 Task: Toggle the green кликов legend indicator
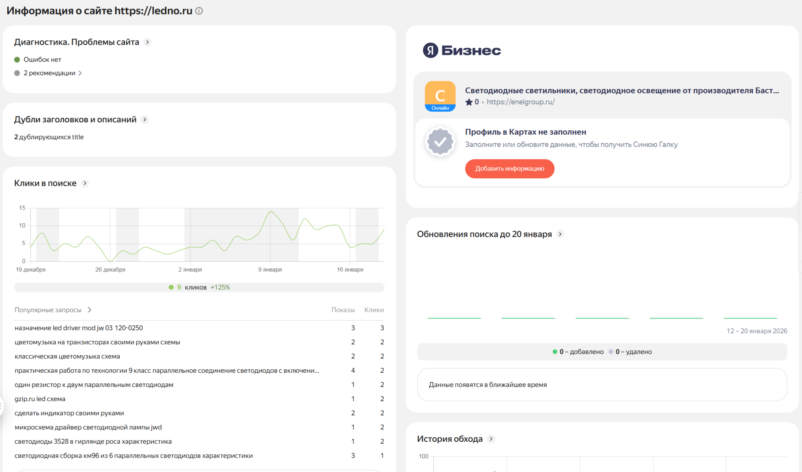point(171,287)
